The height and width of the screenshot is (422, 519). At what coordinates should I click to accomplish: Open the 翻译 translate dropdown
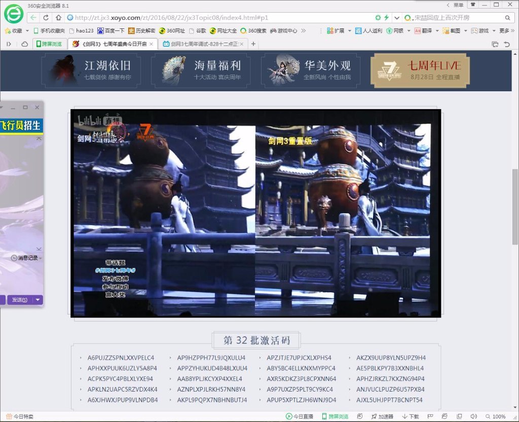(437, 31)
